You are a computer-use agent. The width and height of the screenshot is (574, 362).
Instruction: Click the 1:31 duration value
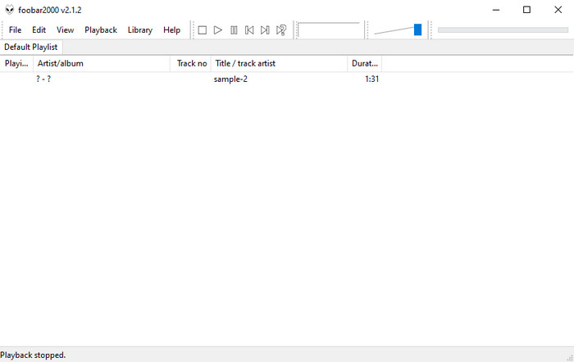coord(372,79)
